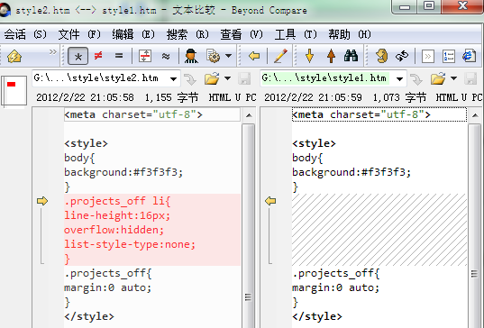Click left pane curved arrow button
This screenshot has height=328, width=484.
190,79
